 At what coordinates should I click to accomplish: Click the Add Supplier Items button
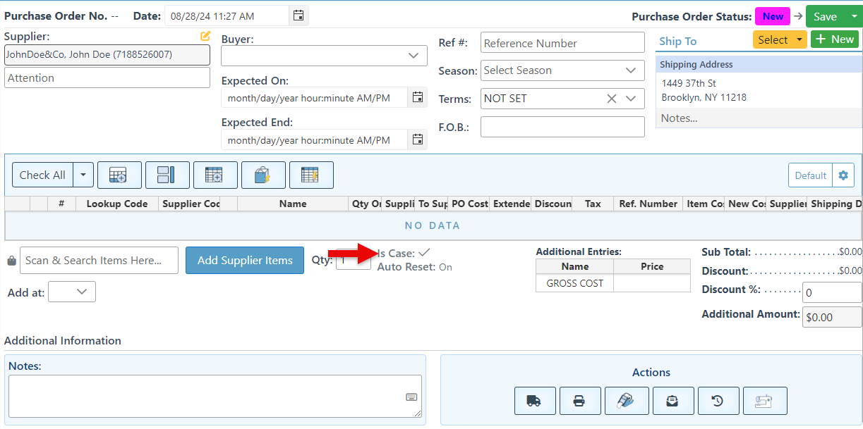coord(245,261)
